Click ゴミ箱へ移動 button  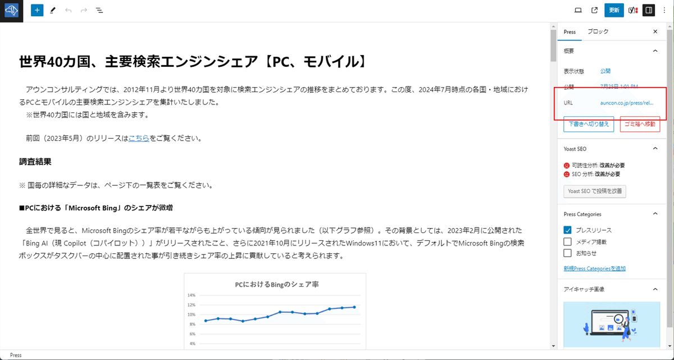(x=640, y=124)
